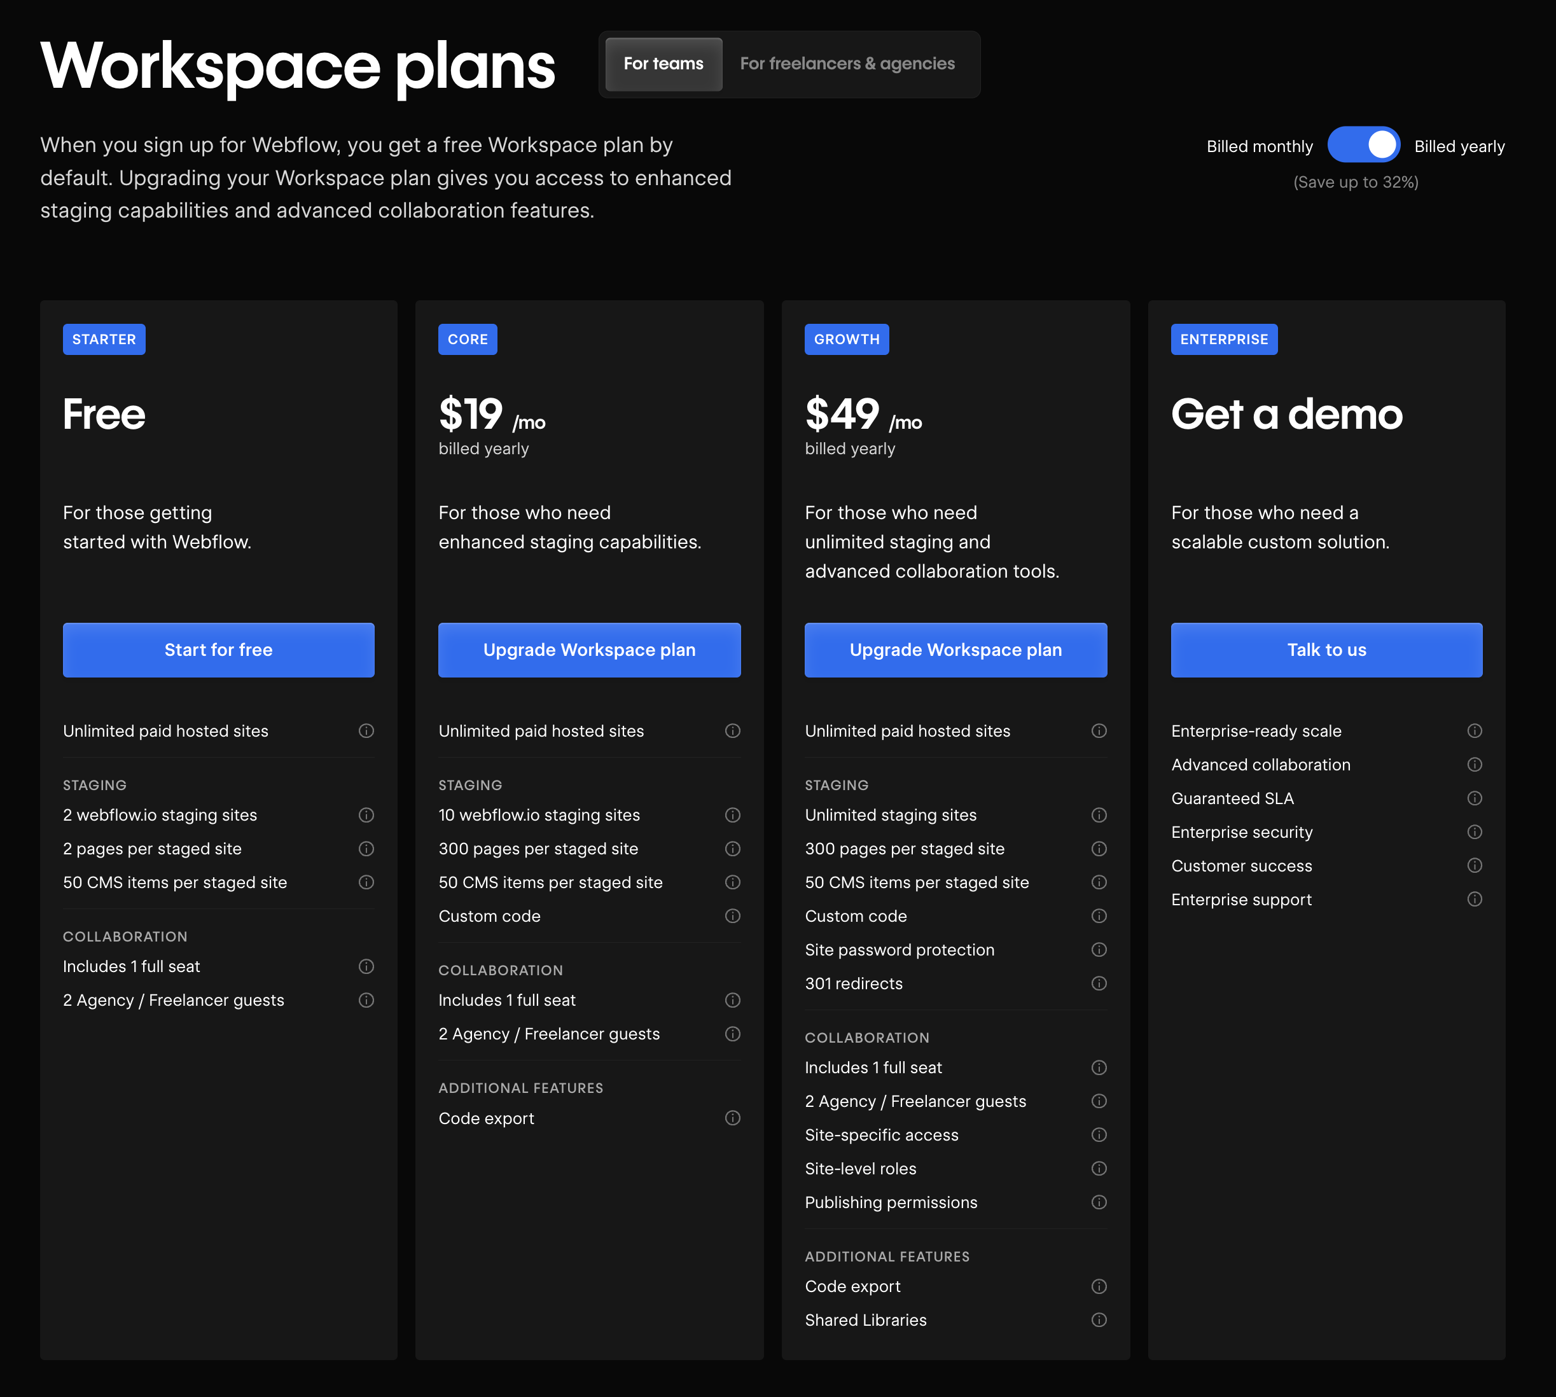Open info icon for Unlimited staging sites
Viewport: 1556px width, 1397px height.
[x=1099, y=815]
